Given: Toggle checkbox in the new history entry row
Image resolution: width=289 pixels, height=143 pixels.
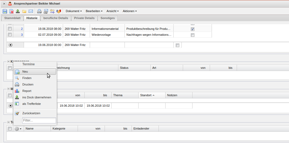Looking at the screenshot, I should (x=177, y=45).
